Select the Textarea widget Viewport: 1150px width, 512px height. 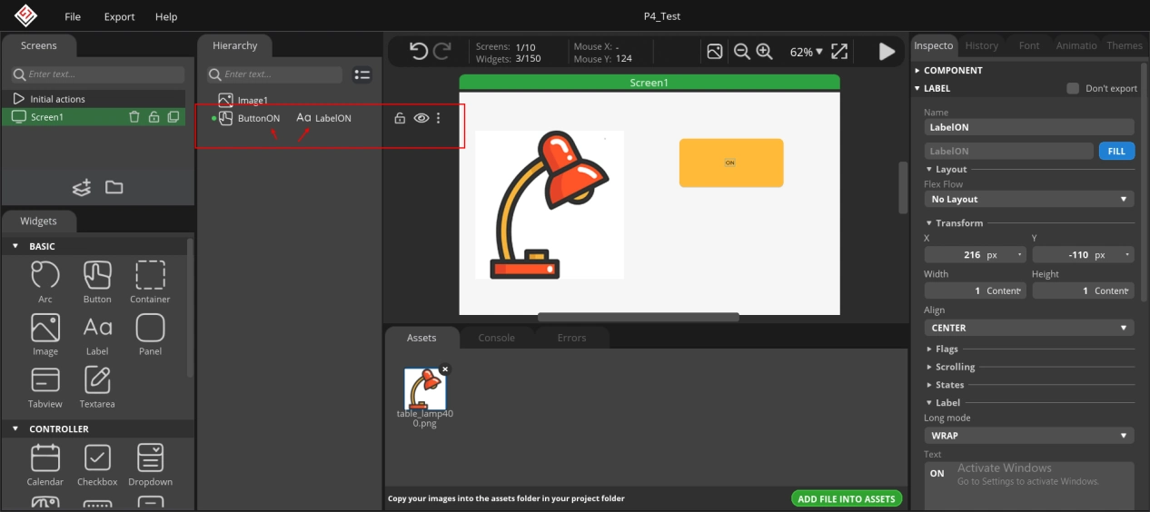point(97,387)
